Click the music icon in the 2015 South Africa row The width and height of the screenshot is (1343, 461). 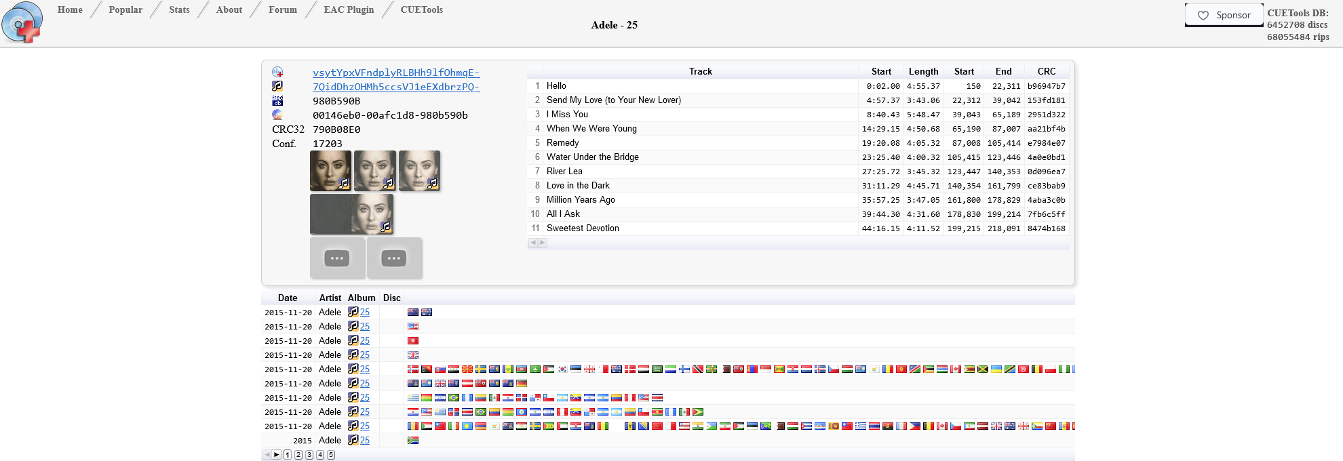[x=353, y=440]
